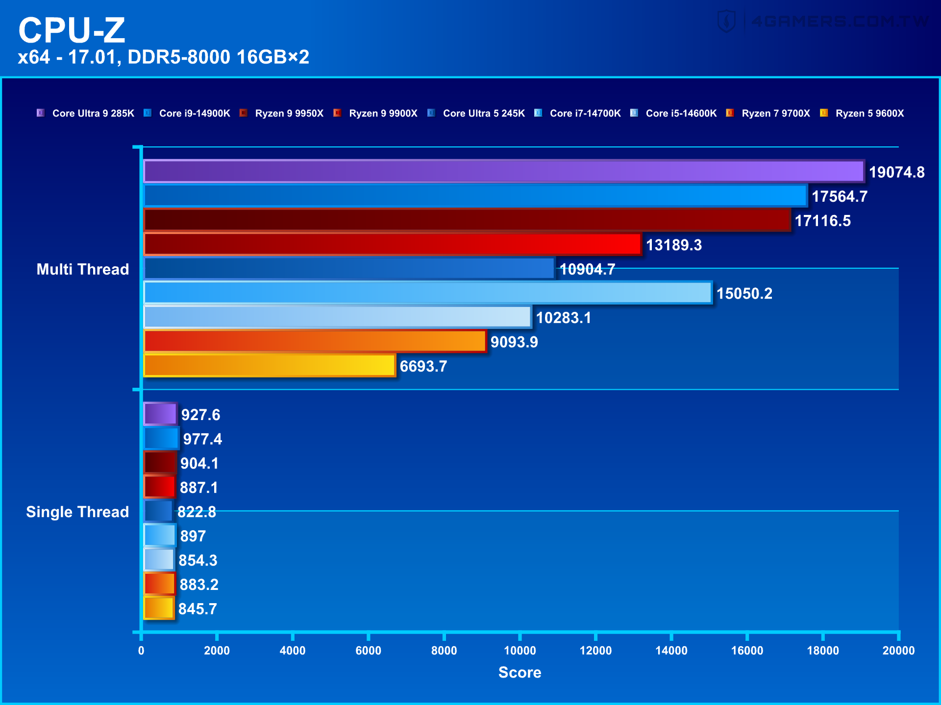Image resolution: width=941 pixels, height=705 pixels.
Task: Click the 17564.7 value label
Action: (840, 197)
